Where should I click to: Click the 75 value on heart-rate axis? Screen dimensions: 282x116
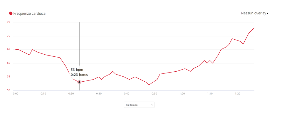point(9,22)
